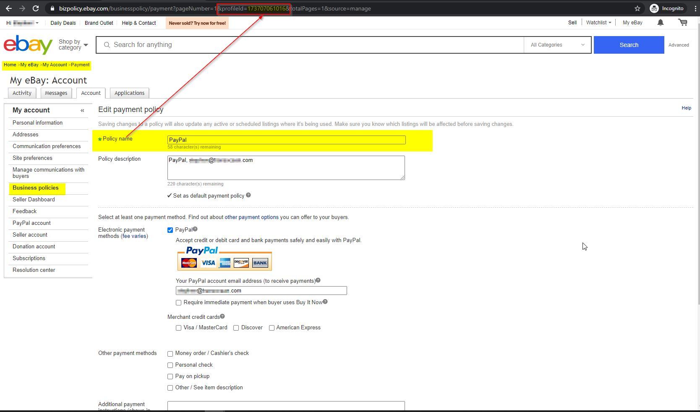Click the eBay logo

click(28, 44)
